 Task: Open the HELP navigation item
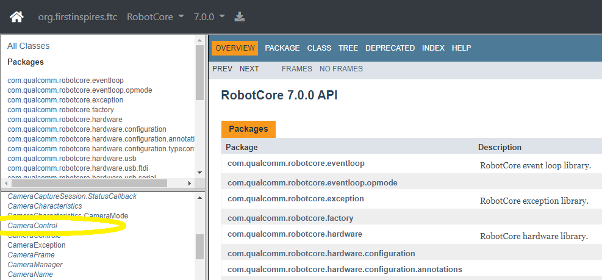462,48
